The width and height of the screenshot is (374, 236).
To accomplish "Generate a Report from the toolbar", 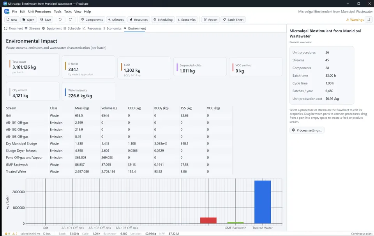I will click(x=210, y=19).
